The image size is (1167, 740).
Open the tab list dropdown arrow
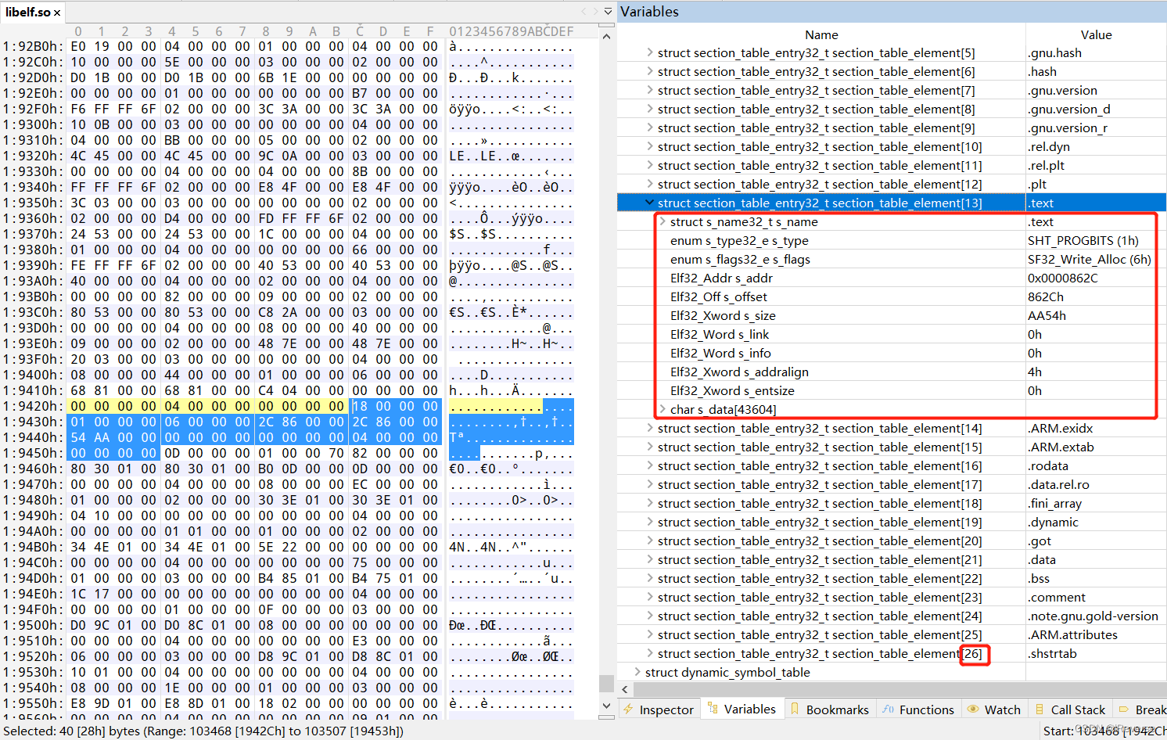609,12
